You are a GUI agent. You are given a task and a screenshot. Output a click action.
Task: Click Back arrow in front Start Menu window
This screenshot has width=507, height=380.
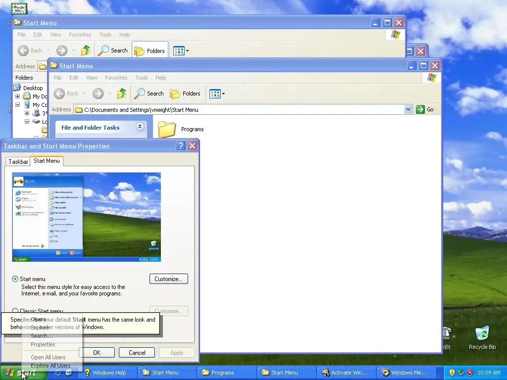(x=59, y=94)
